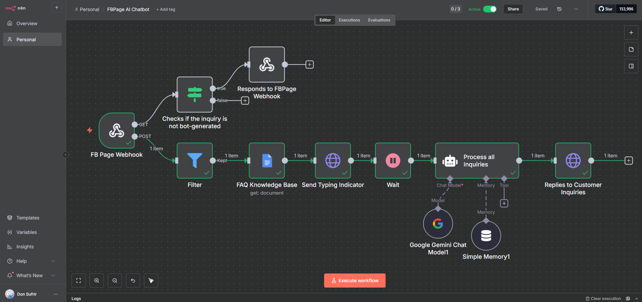Image resolution: width=642 pixels, height=302 pixels.
Task: Open workflow history icon
Action: click(559, 9)
